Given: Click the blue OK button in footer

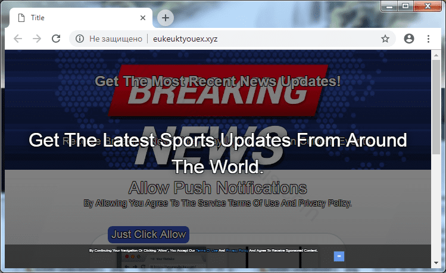Looking at the screenshot, I should click(x=339, y=256).
